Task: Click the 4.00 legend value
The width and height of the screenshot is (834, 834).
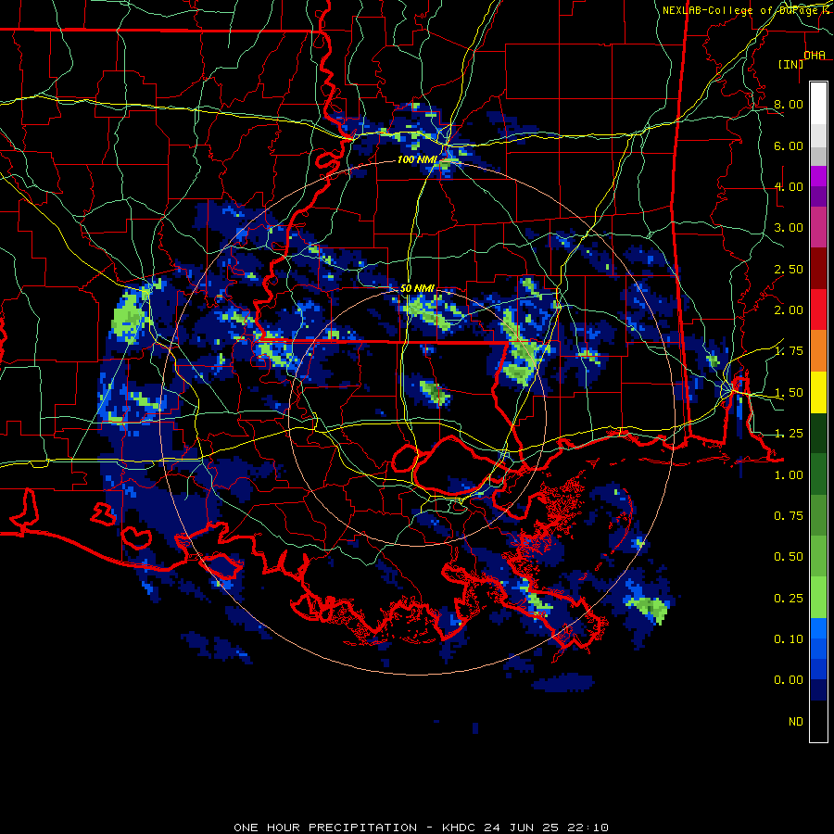Action: (x=789, y=186)
